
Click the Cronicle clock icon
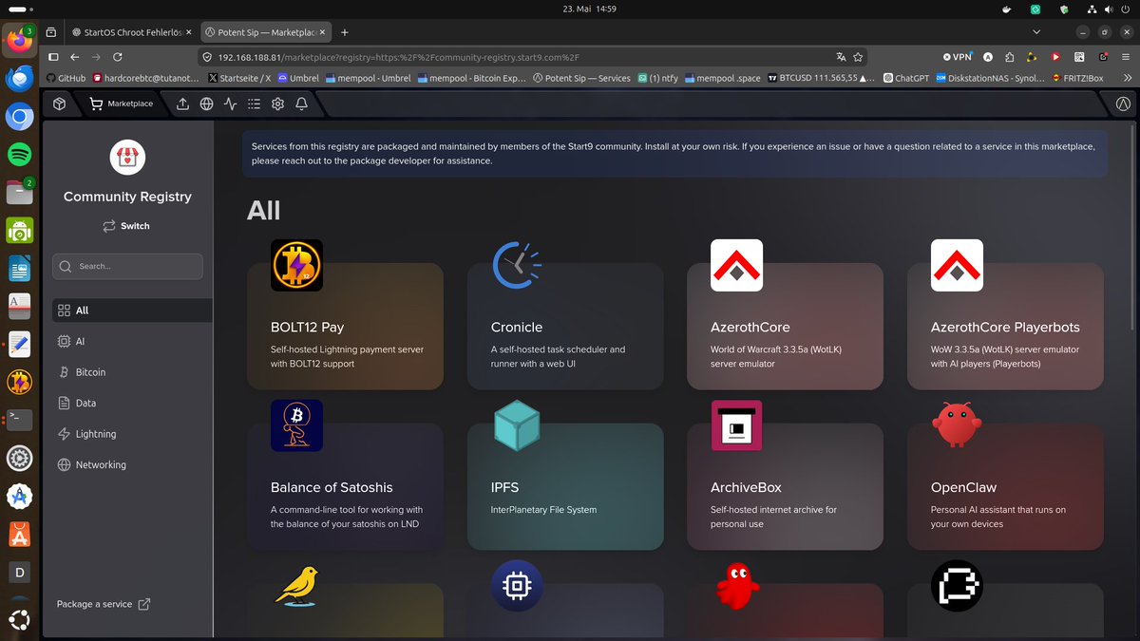(x=517, y=265)
